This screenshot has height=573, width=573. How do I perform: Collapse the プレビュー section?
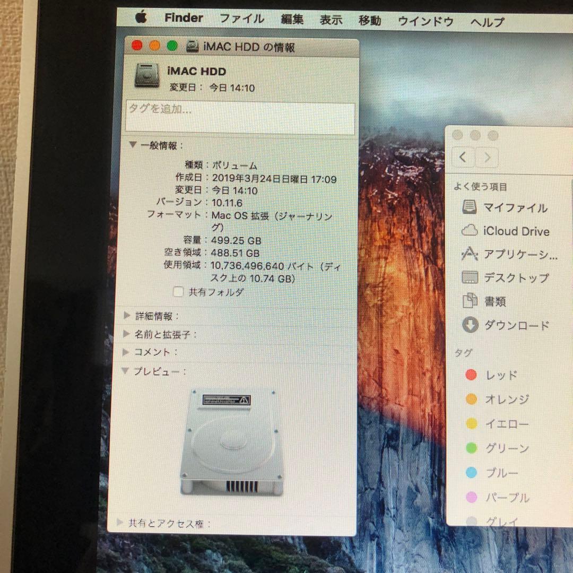coord(125,371)
